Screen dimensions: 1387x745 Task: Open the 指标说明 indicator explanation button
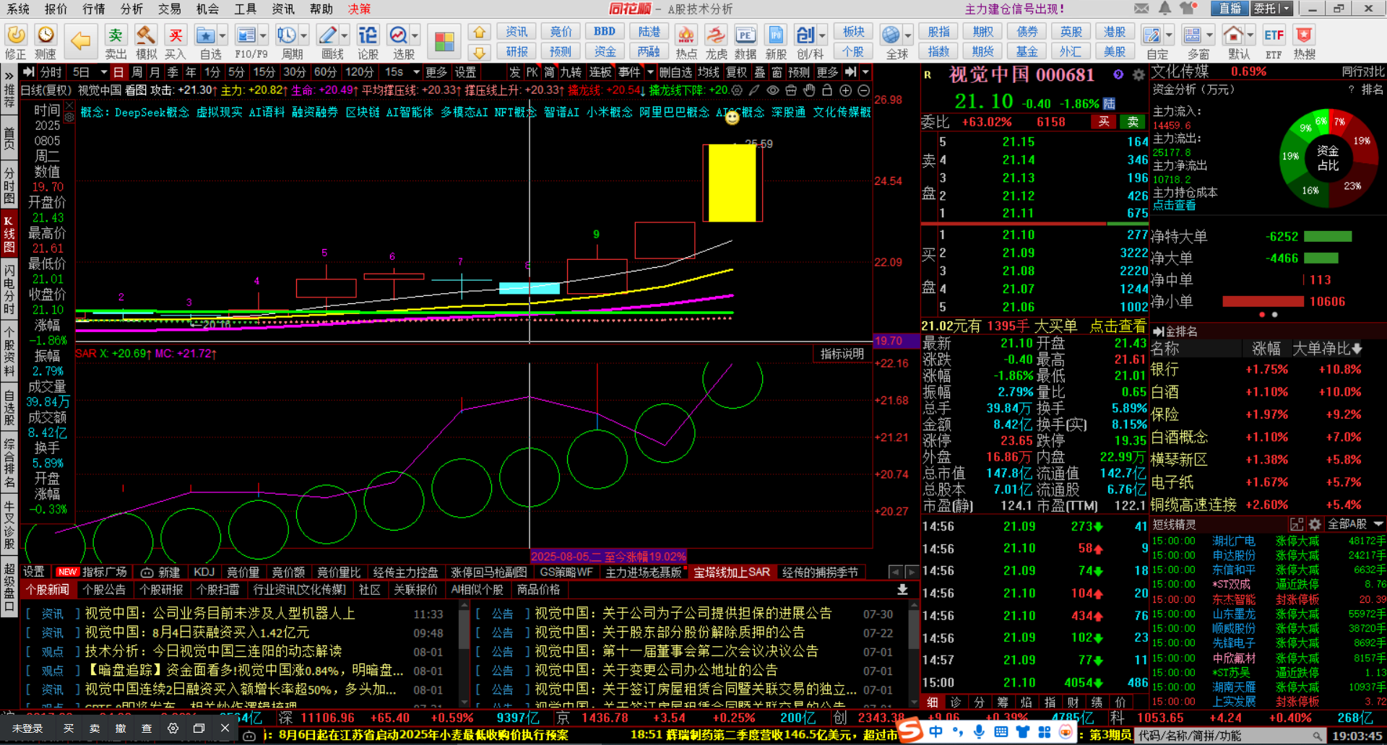pyautogui.click(x=842, y=354)
